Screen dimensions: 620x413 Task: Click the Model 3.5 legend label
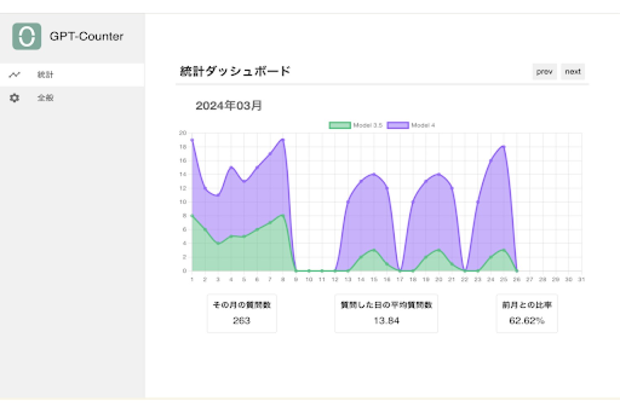[x=367, y=125]
